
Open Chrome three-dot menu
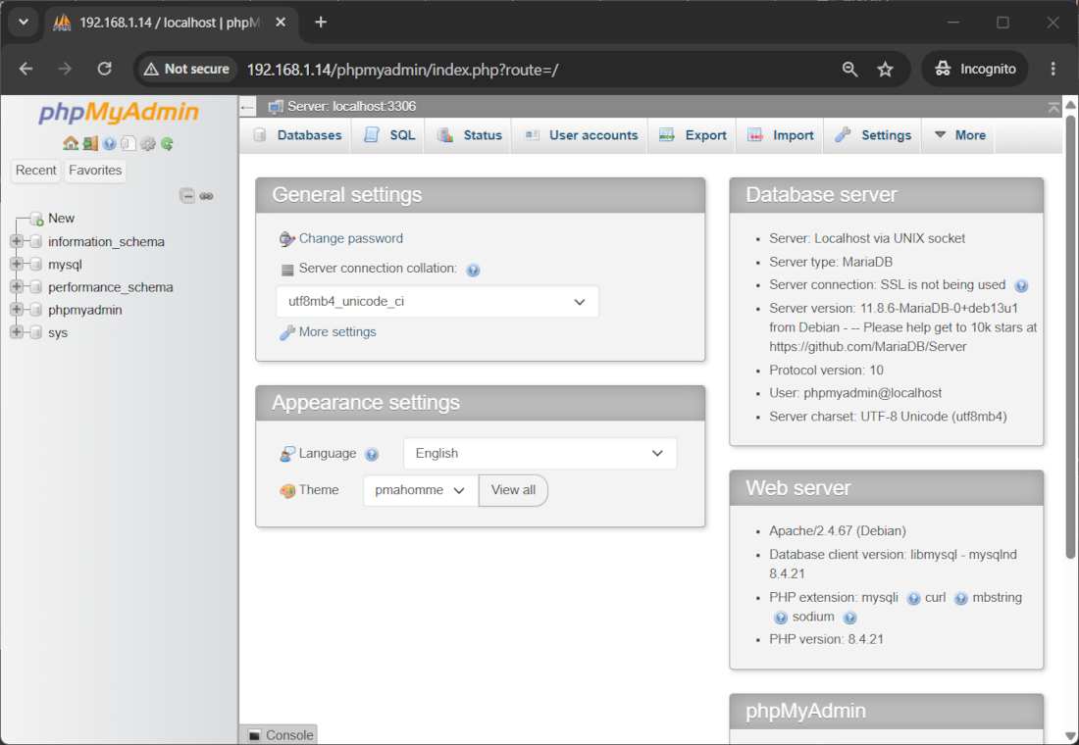[1053, 69]
